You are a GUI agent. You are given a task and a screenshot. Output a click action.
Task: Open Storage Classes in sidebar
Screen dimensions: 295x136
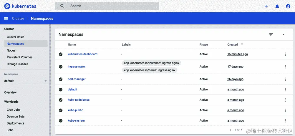17,64
